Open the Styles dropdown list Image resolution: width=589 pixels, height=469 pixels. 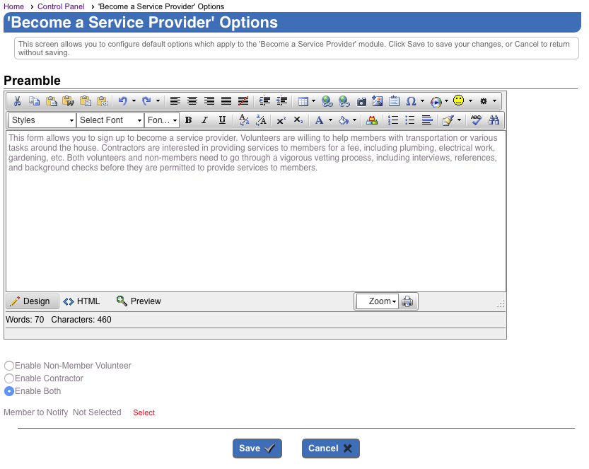(41, 120)
